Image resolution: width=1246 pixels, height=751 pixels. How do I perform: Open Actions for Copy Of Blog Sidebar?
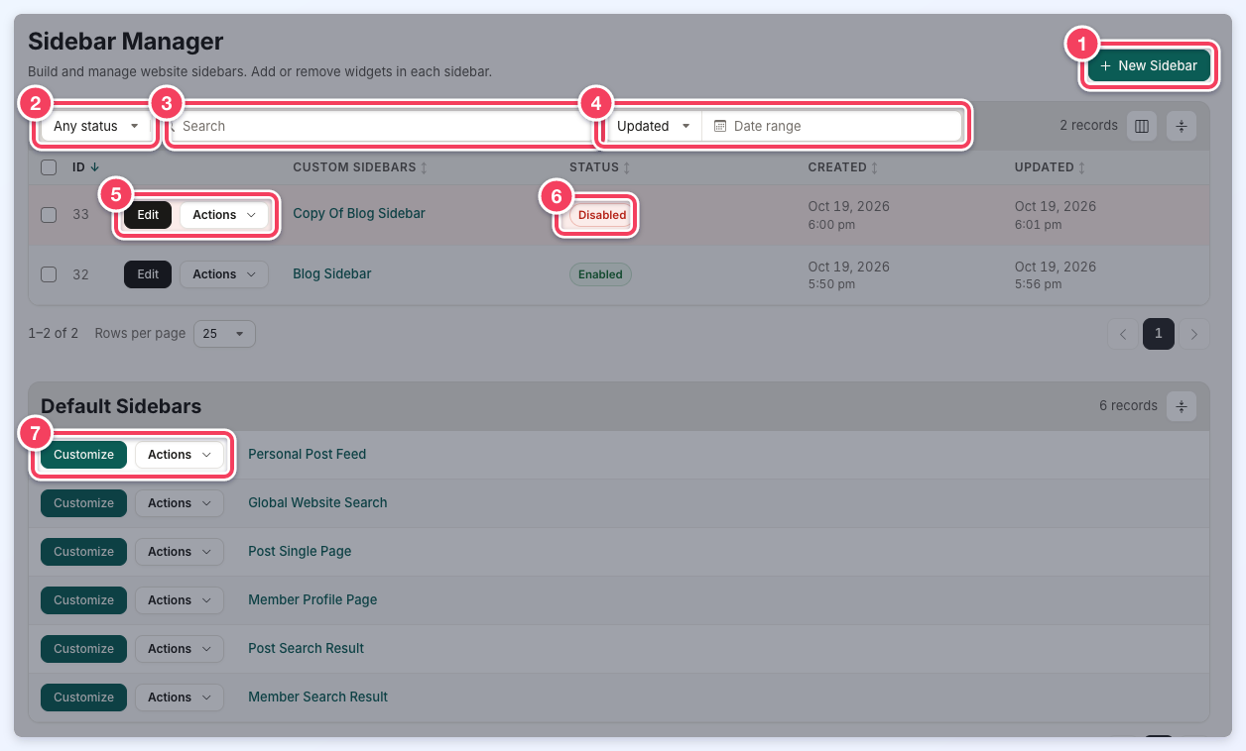click(224, 215)
